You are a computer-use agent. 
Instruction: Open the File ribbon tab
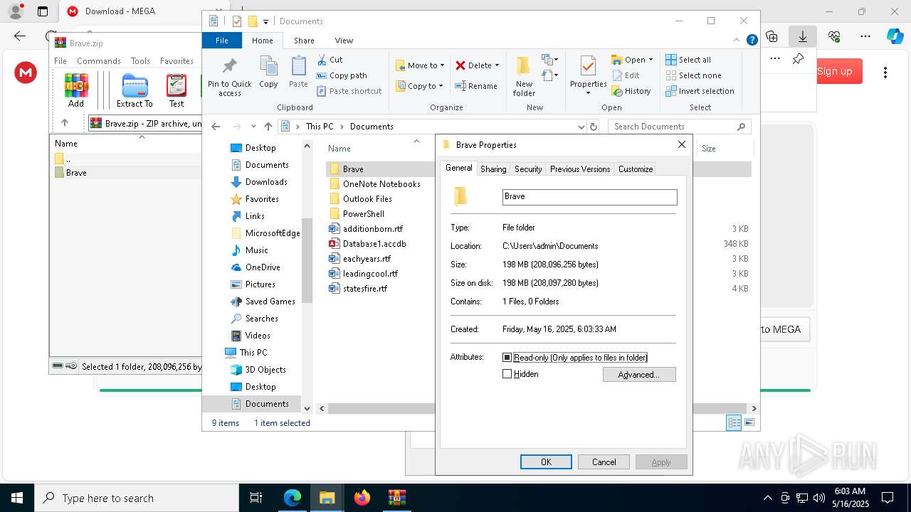pos(222,41)
